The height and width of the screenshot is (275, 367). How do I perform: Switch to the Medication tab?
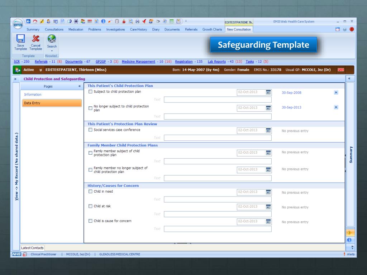[76, 29]
